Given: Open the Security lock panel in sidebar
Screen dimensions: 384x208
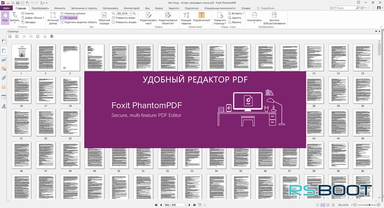Looking at the screenshot, I should pyautogui.click(x=4, y=87).
